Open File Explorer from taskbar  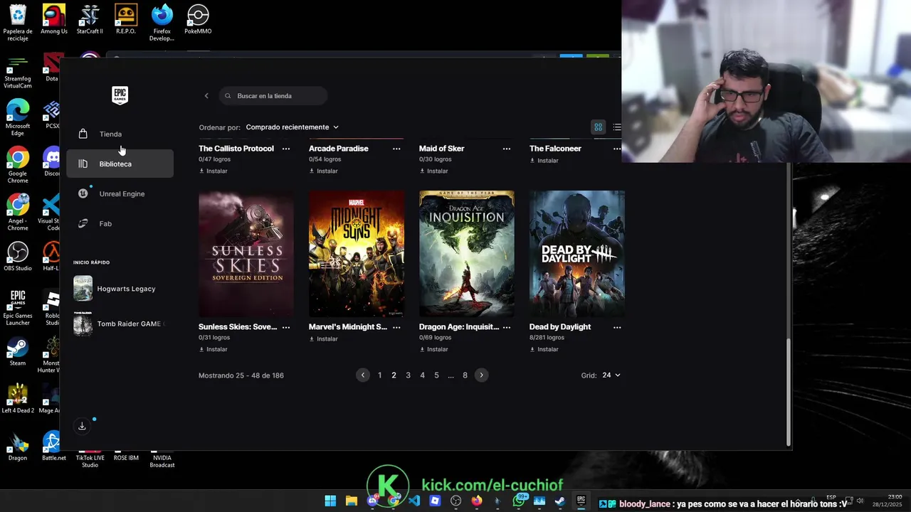click(351, 501)
